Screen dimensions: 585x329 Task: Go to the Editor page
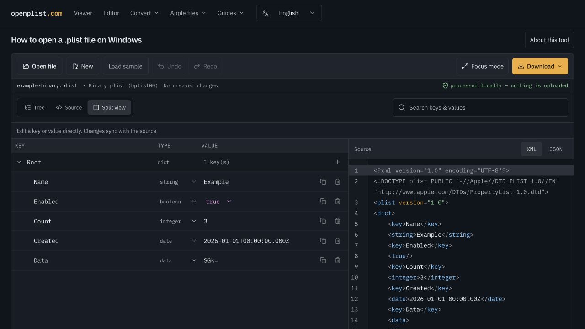[x=111, y=13]
